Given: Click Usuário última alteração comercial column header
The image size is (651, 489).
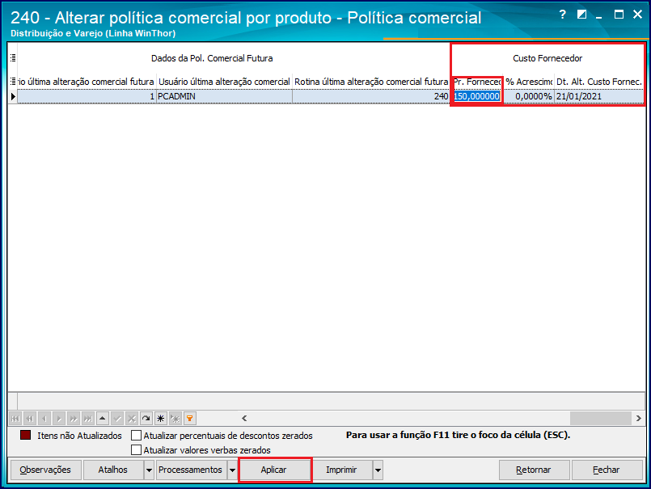Looking at the screenshot, I should [224, 82].
